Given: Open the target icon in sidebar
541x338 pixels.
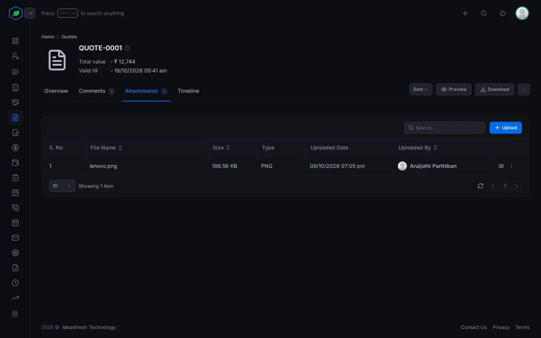Looking at the screenshot, I should 15,253.
